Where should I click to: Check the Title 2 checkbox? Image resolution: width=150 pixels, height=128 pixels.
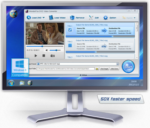coord(70,45)
